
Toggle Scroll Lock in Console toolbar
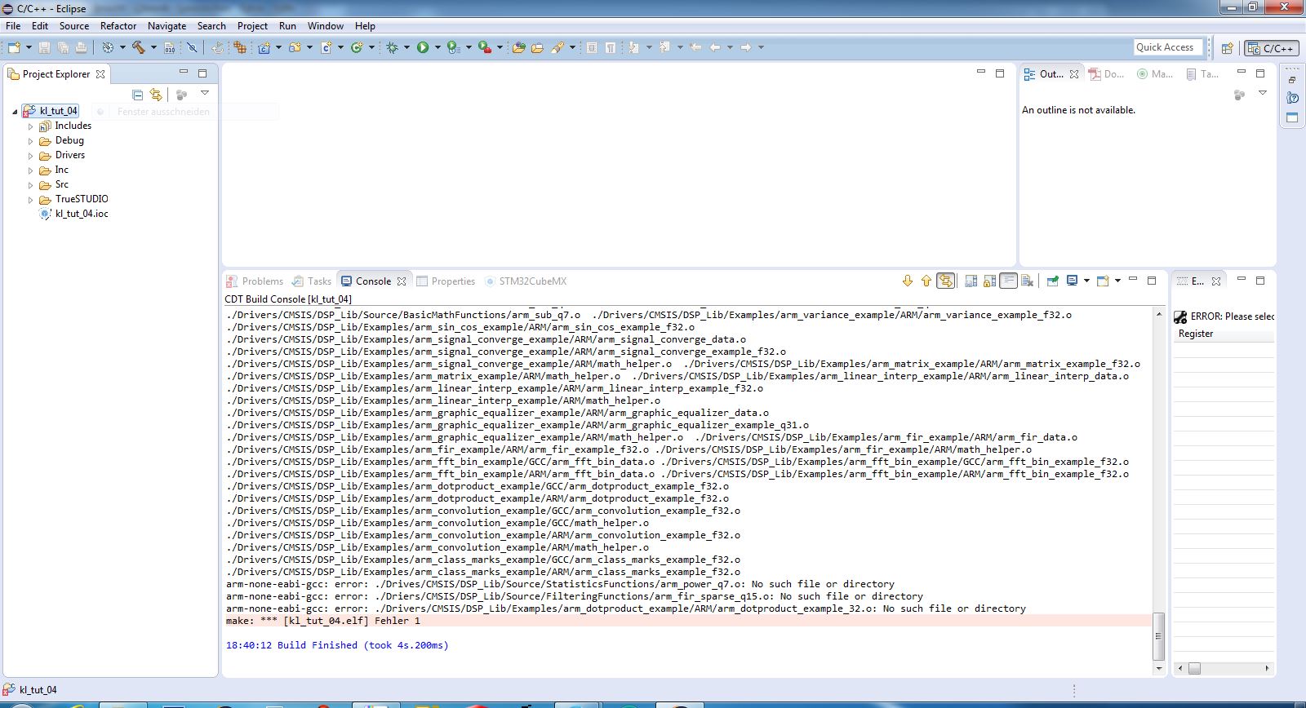tap(989, 281)
